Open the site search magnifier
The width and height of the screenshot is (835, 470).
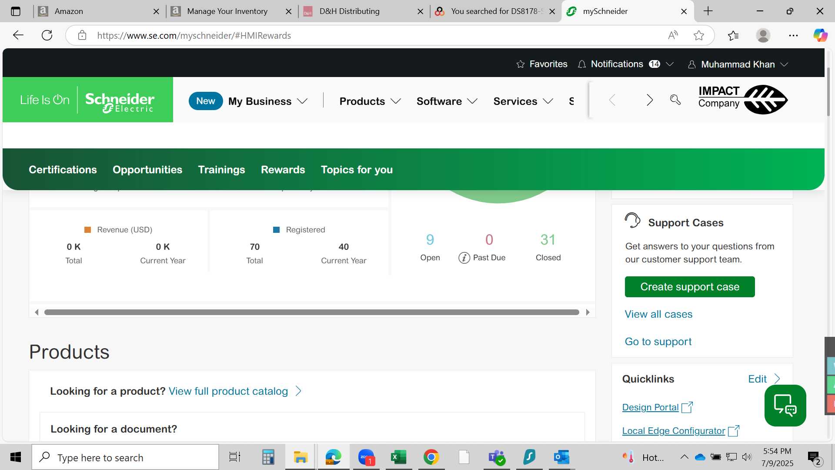[x=675, y=100]
